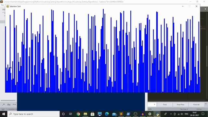Close the Selection Sort window

(x=196, y=6)
